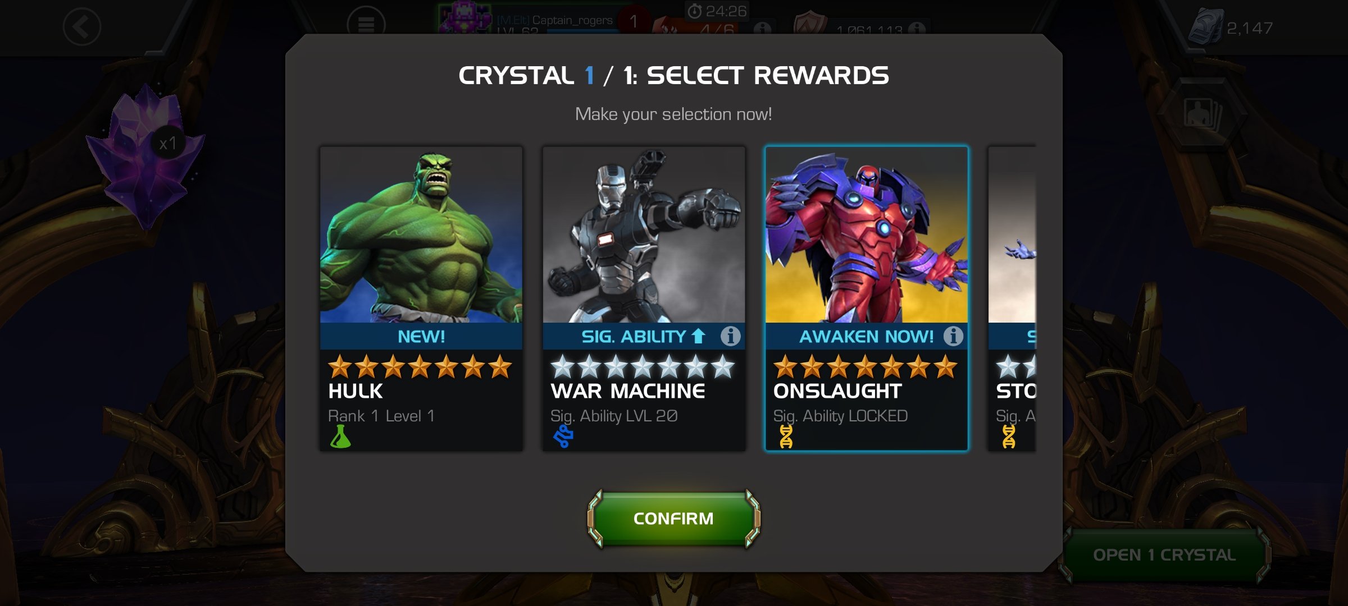The width and height of the screenshot is (1348, 606).
Task: Click the units currency icon
Action: (1205, 26)
